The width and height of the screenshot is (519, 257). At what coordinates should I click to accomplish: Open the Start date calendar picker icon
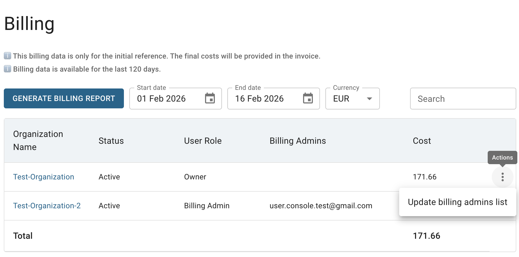click(210, 99)
